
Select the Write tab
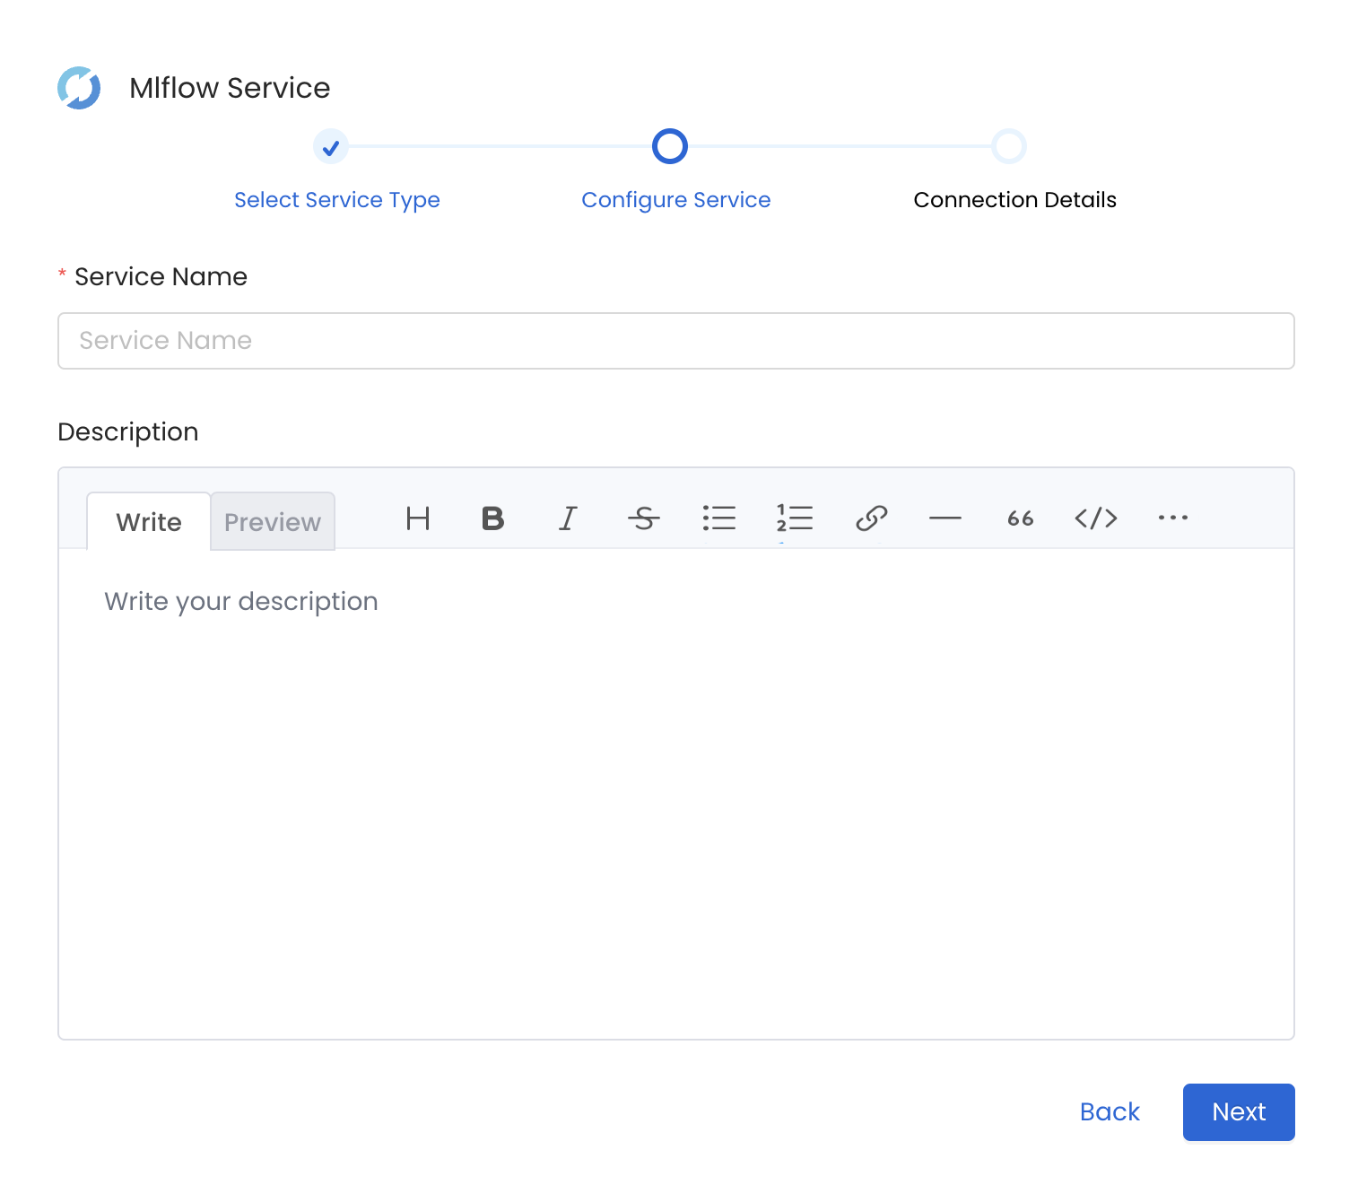pyautogui.click(x=148, y=521)
